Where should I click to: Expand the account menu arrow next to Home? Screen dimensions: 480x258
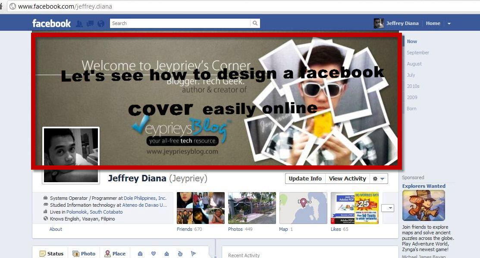(449, 23)
